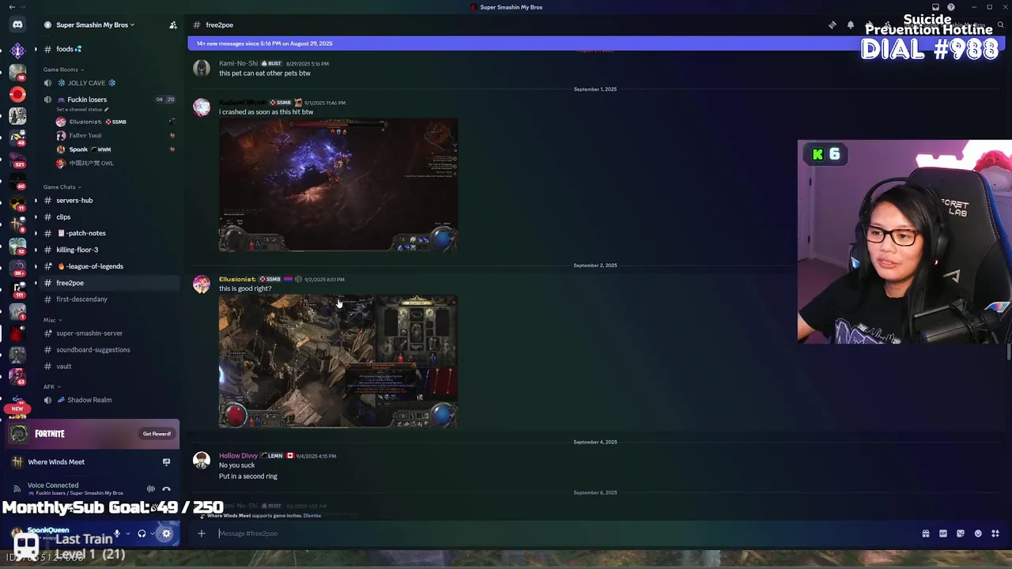This screenshot has height=569, width=1012.
Task: Disconnect from voice with hang-up icon
Action: click(x=166, y=489)
